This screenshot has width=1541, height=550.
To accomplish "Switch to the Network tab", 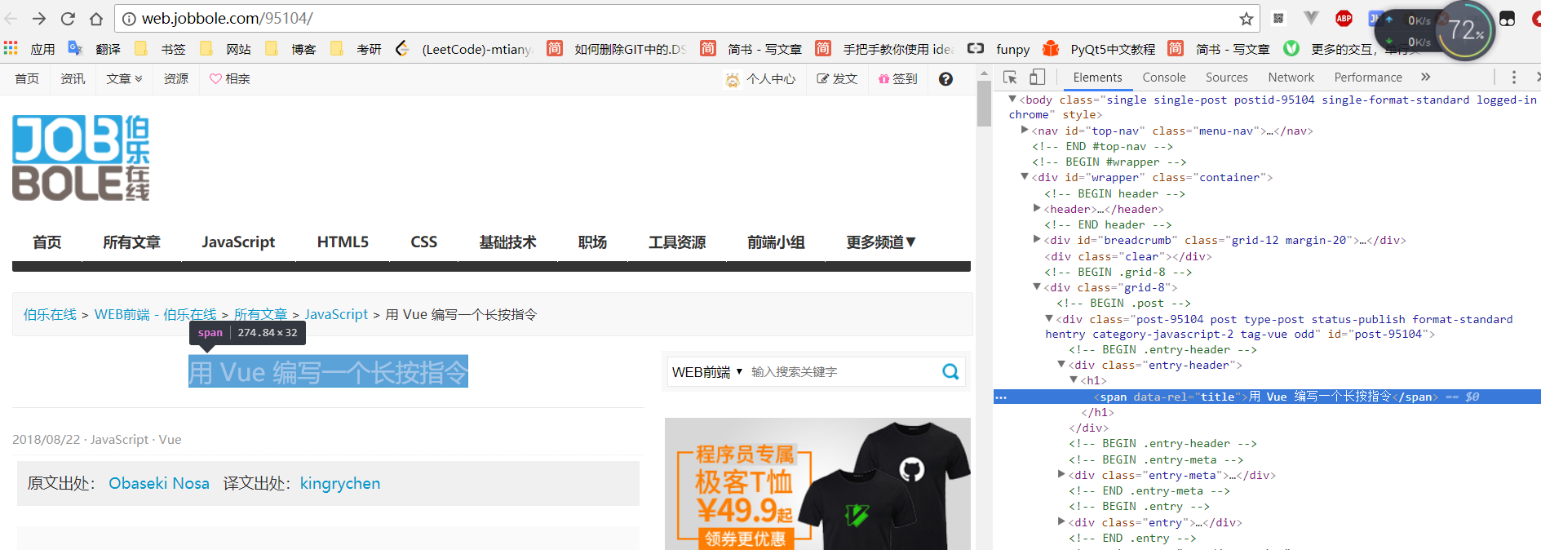I will click(1291, 78).
